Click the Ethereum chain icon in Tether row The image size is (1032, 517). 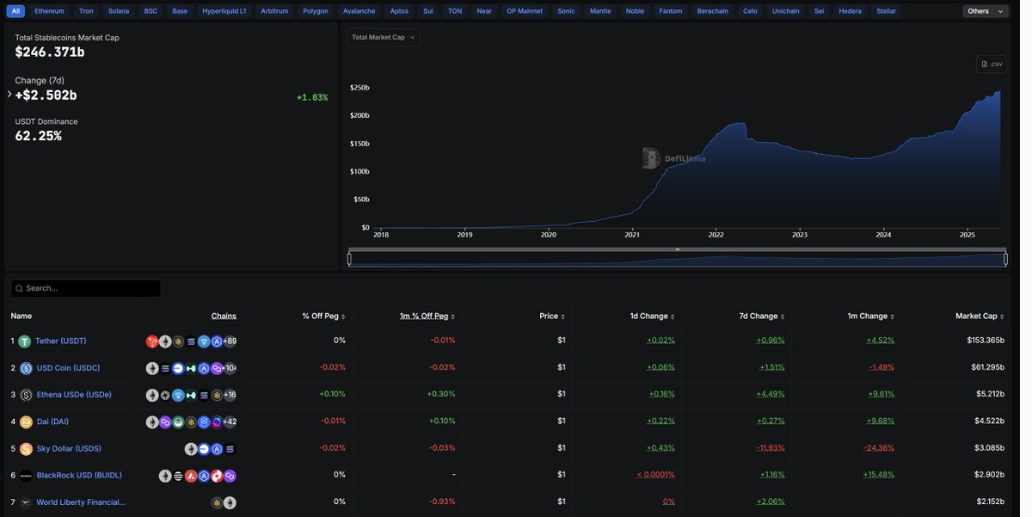tap(165, 342)
